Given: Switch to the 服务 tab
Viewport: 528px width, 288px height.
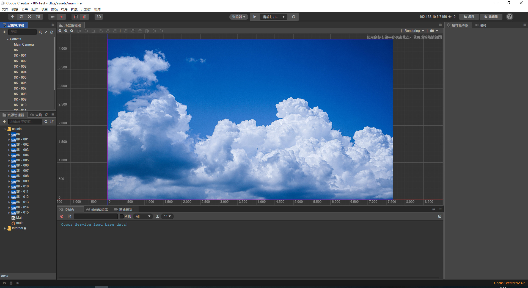Looking at the screenshot, I should point(480,25).
